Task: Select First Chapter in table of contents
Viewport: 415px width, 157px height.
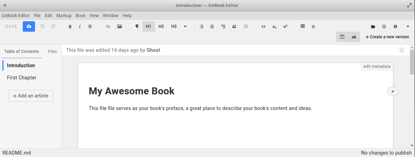Action: [x=22, y=78]
